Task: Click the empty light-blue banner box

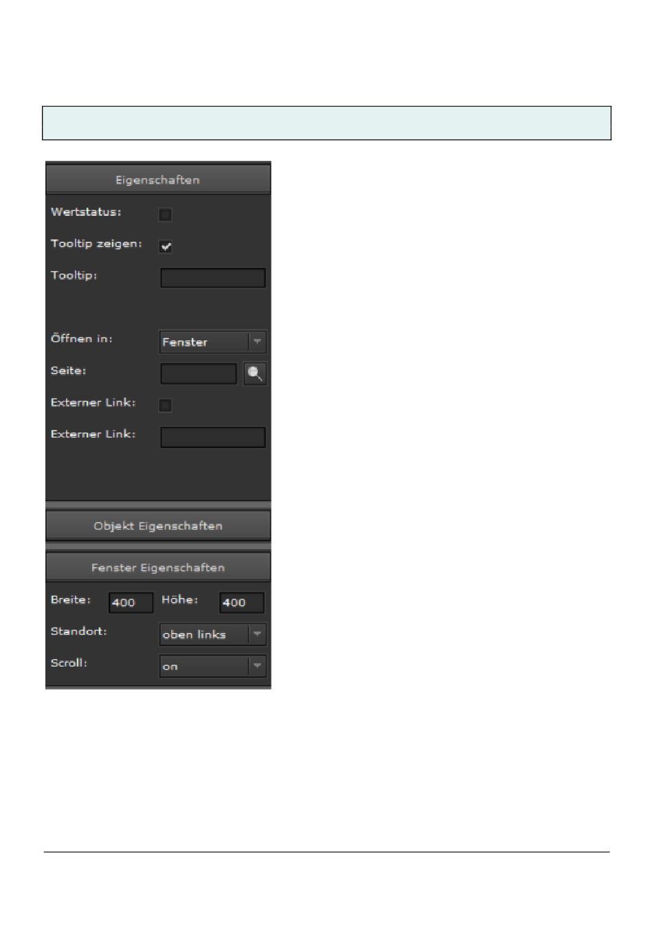Action: [x=326, y=123]
